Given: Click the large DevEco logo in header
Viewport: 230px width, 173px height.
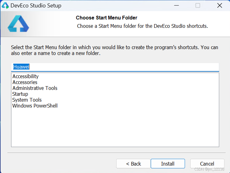Looking at the screenshot, I should [x=18, y=23].
